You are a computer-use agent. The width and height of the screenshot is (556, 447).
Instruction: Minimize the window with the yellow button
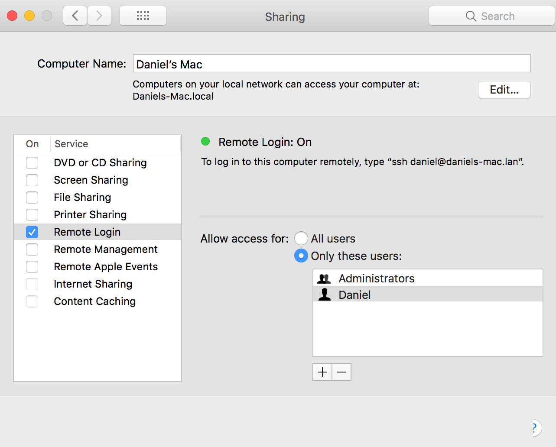[29, 16]
